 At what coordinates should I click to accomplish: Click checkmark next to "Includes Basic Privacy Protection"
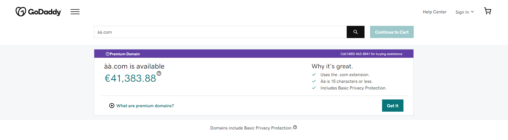point(314,88)
